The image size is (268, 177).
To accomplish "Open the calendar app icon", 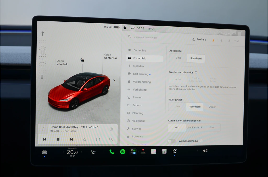I will [x=153, y=151].
